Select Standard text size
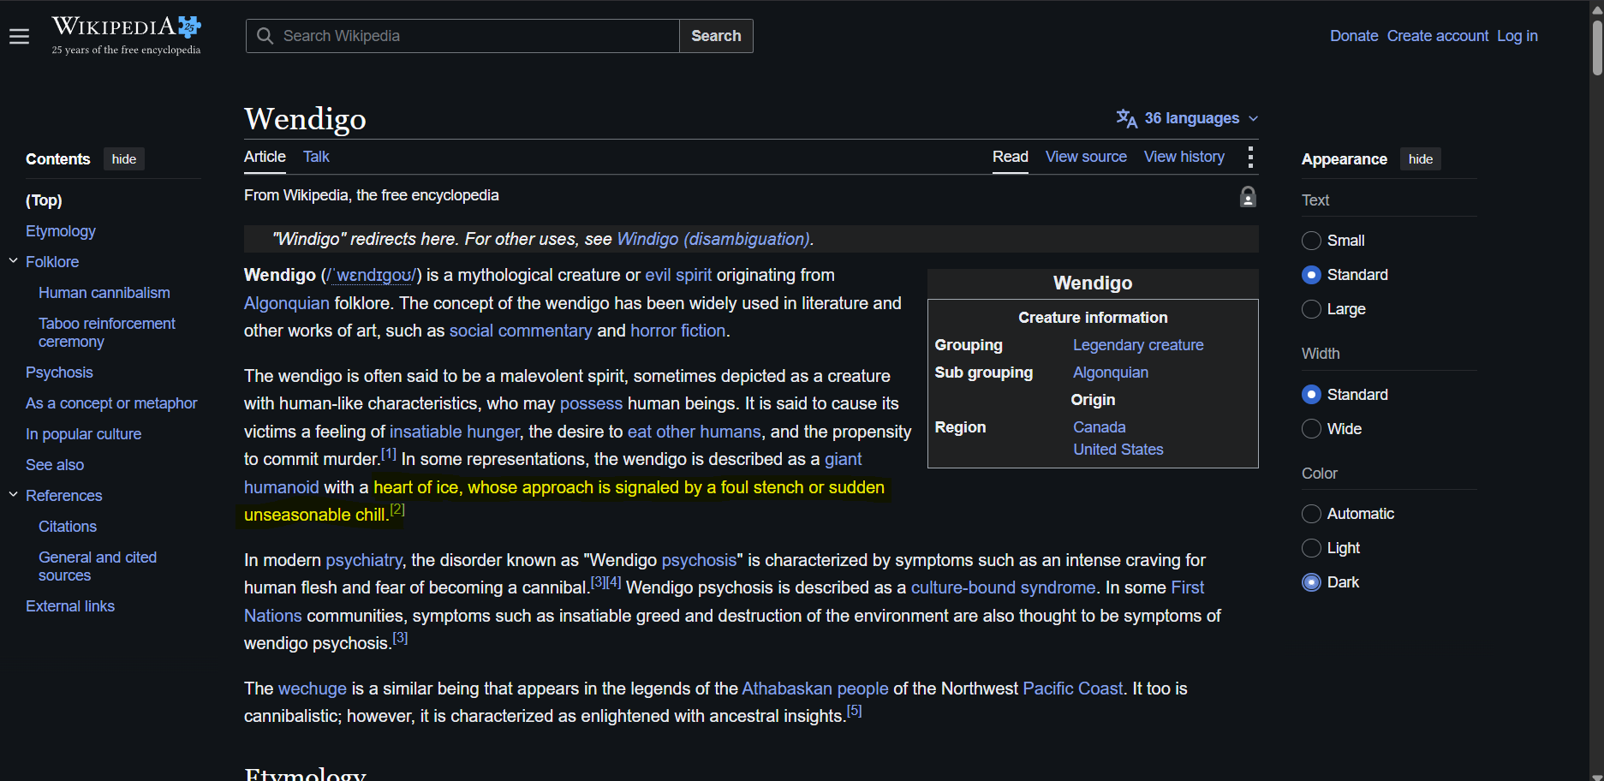The image size is (1604, 781). point(1311,275)
